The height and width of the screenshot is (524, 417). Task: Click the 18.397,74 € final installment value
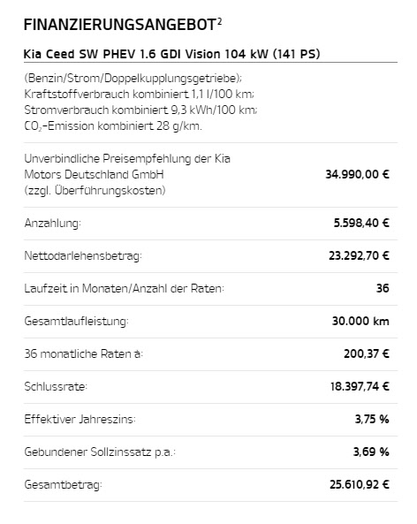tap(360, 387)
